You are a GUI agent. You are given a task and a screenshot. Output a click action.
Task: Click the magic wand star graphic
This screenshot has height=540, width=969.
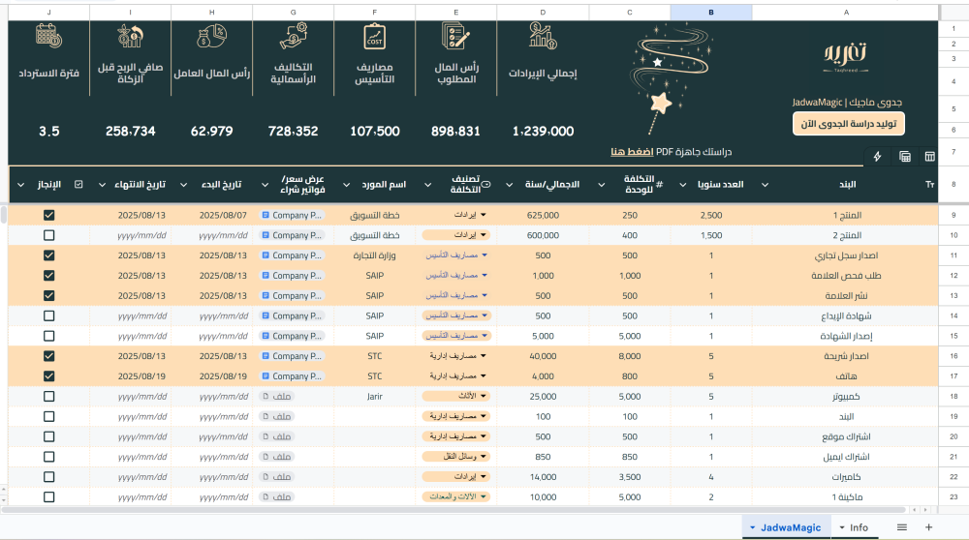point(661,101)
